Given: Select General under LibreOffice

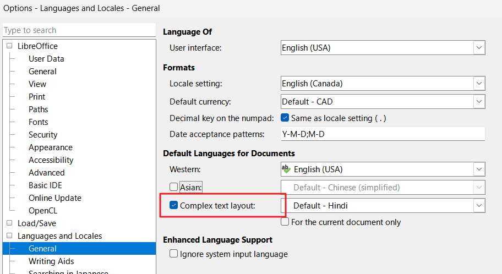Looking at the screenshot, I should point(42,72).
